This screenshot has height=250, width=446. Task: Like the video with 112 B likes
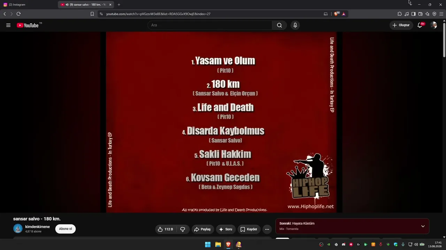(x=165, y=229)
